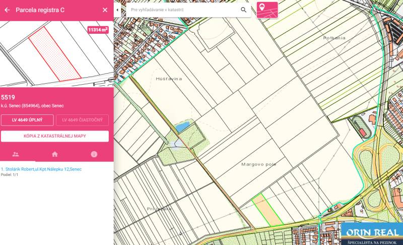Open the info tab icon
Image resolution: width=403 pixels, height=245 pixels.
94,154
